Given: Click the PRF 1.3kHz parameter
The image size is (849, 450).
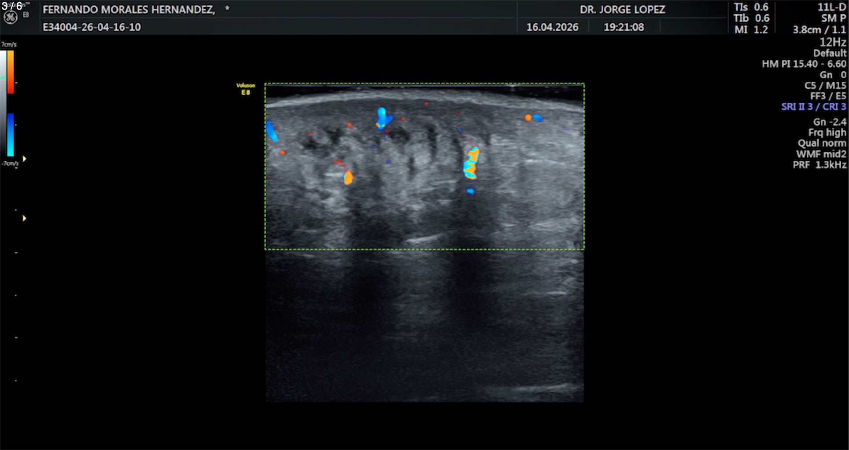Looking at the screenshot, I should click(819, 165).
